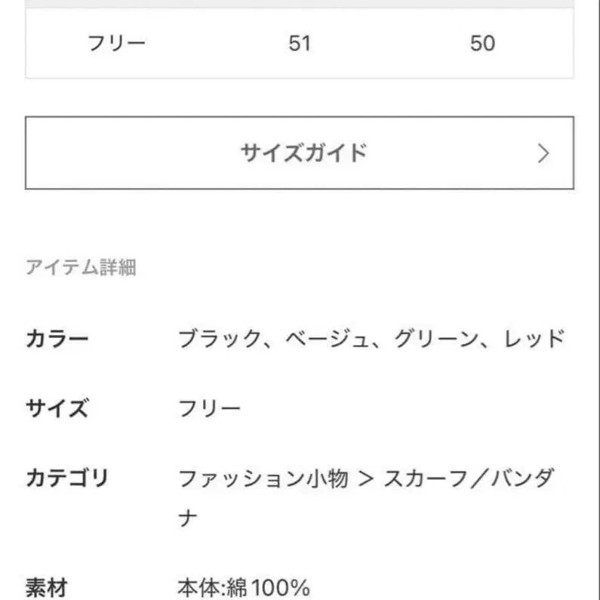Click the フリー size value in details
The height and width of the screenshot is (600, 600).
210,408
